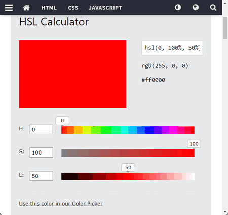The width and height of the screenshot is (228, 215).
Task: Click the scrollbar up arrow
Action: click(225, 3)
